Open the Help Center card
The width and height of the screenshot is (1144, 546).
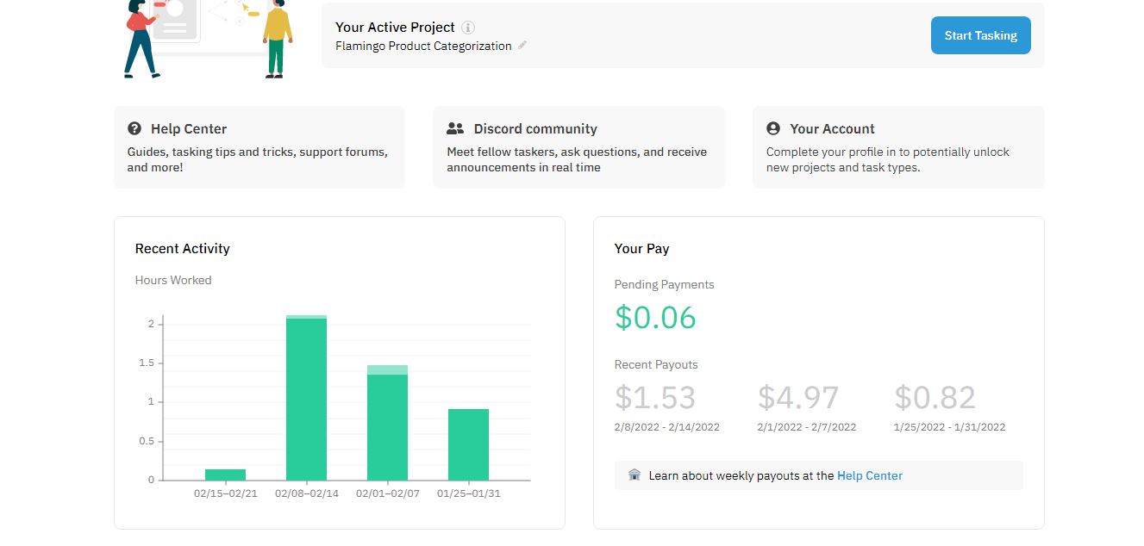click(x=259, y=146)
